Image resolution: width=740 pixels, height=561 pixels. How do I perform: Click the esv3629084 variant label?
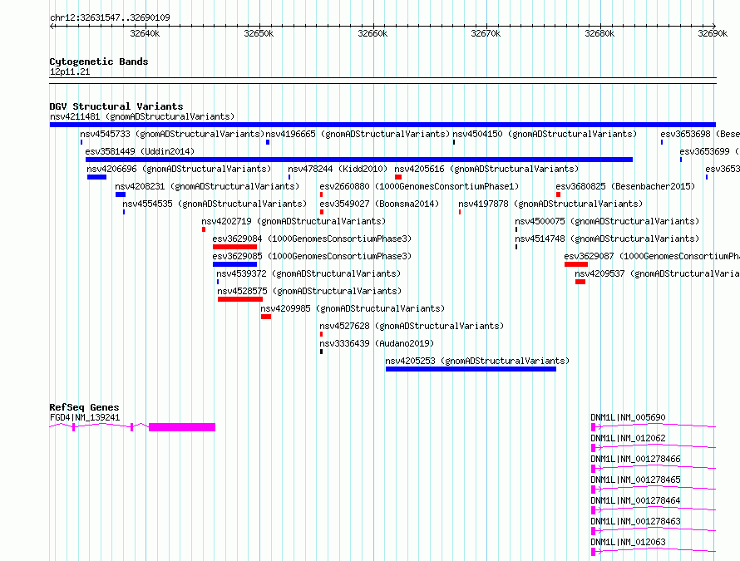pyautogui.click(x=312, y=239)
